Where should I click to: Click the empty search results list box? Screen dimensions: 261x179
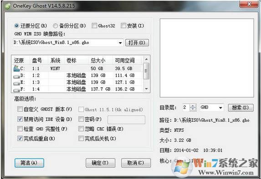[x=207, y=58]
